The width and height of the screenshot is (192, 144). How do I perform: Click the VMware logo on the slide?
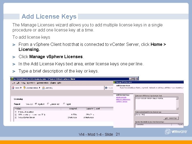tap(176, 131)
